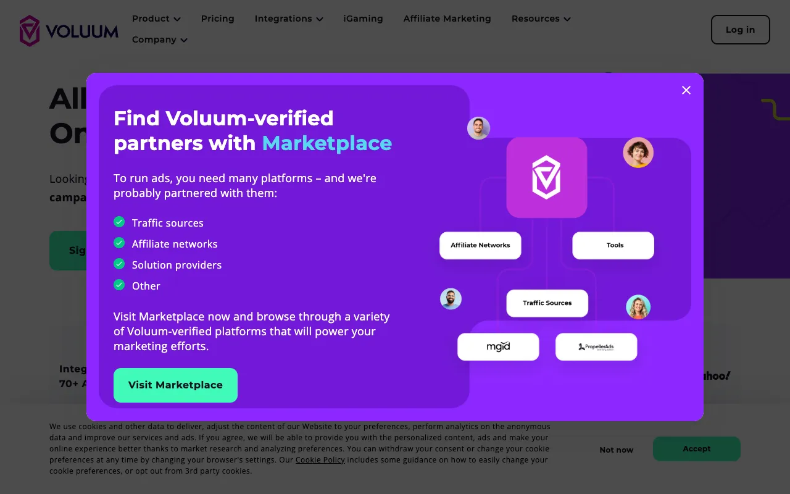
Task: Check the Affiliate networks checkmark
Action: [119, 243]
